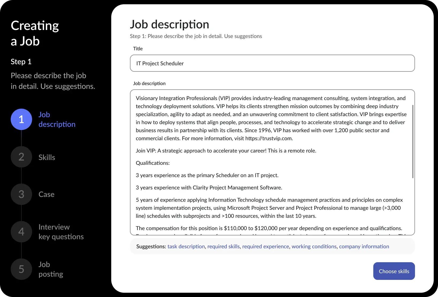The height and width of the screenshot is (297, 438).
Task: Go to step 3 Case circle
Action: click(21, 194)
